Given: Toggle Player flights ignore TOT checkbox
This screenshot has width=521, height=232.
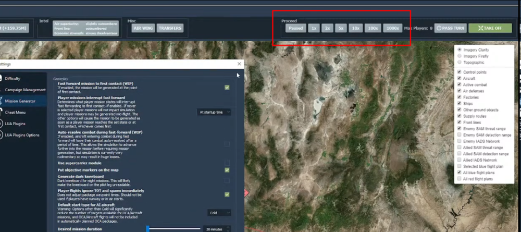Looking at the screenshot, I should click(227, 194).
